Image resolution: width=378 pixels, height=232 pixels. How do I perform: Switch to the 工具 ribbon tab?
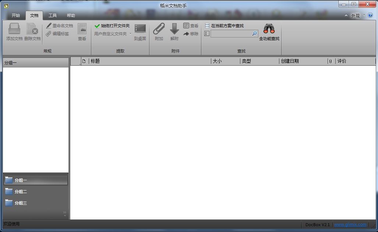point(52,15)
